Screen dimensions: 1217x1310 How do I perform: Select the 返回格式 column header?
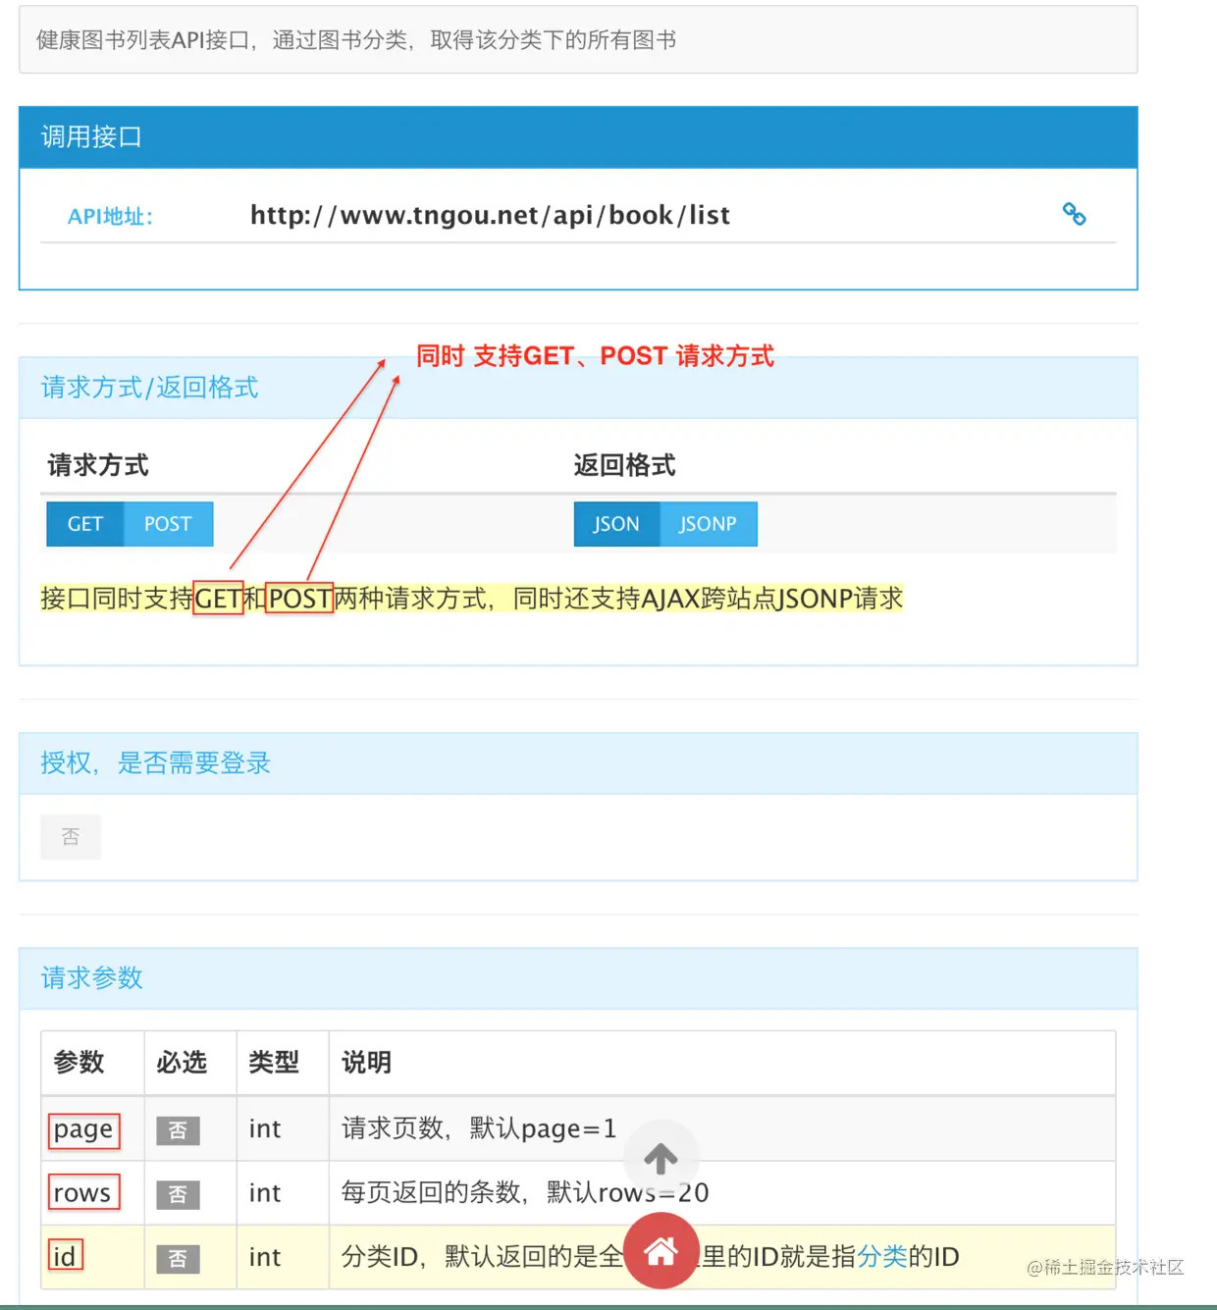pos(625,464)
